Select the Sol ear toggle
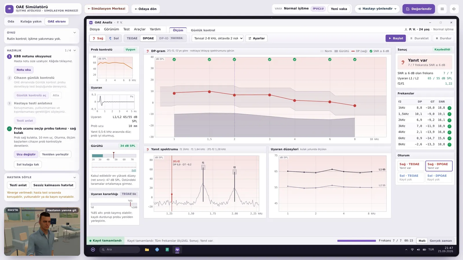This screenshot has height=260, width=463. coord(114,38)
